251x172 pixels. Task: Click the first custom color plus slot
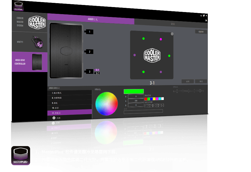[x=146, y=106]
